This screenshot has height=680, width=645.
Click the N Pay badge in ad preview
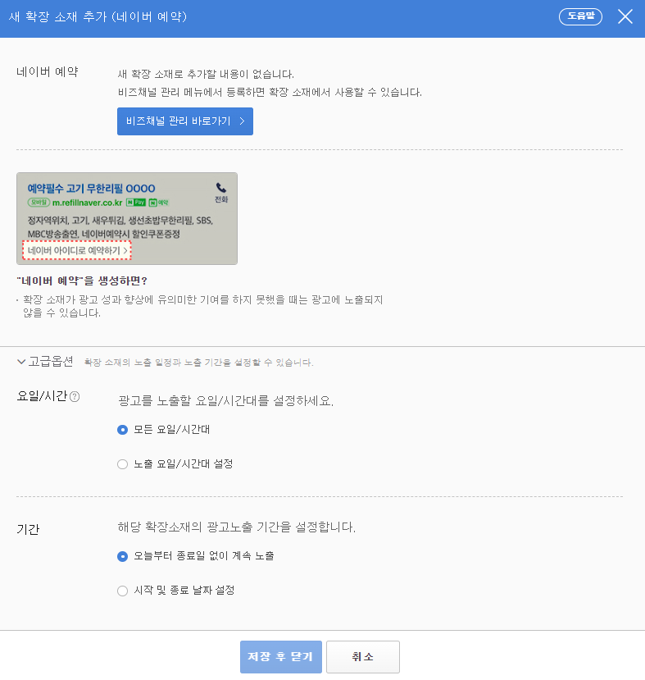[136, 202]
